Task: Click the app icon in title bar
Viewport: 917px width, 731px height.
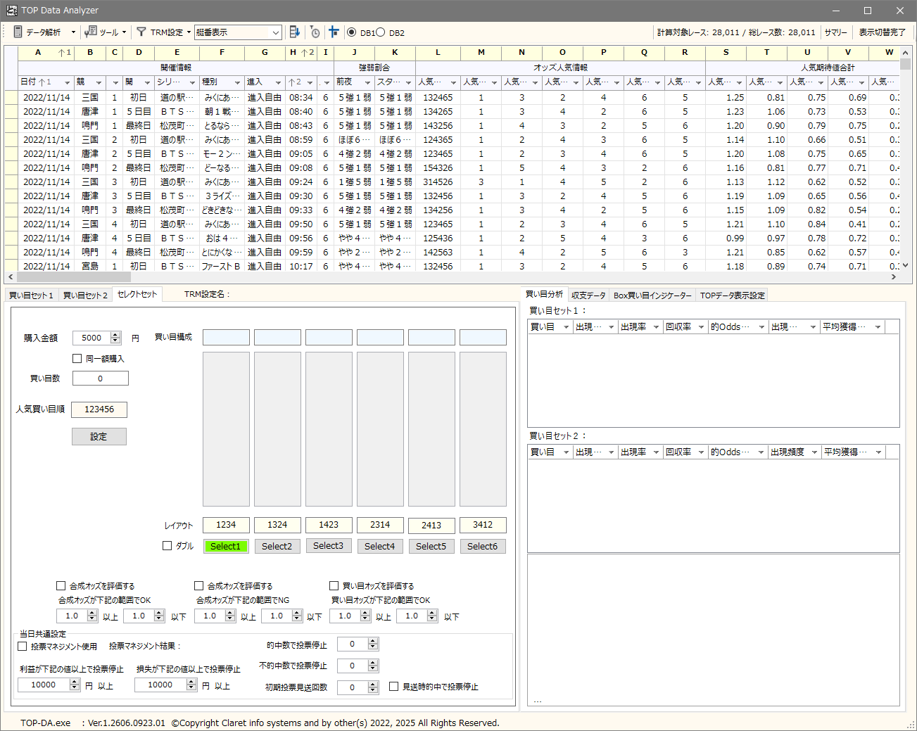Action: click(11, 11)
